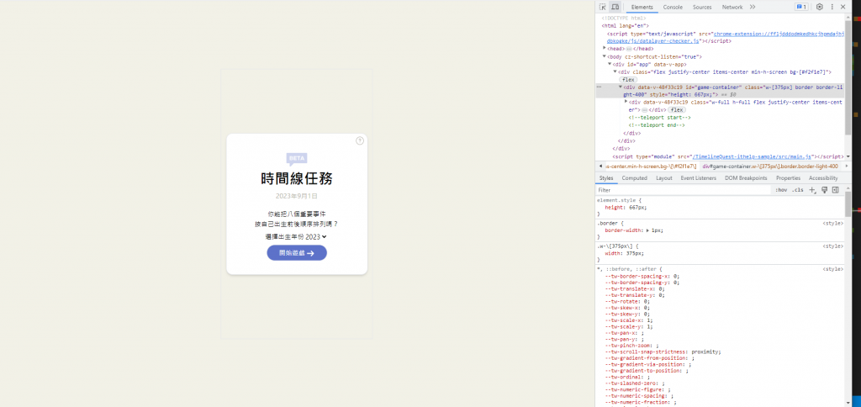Click the <style> source link of .border rule
The height and width of the screenshot is (407, 861).
click(x=832, y=224)
